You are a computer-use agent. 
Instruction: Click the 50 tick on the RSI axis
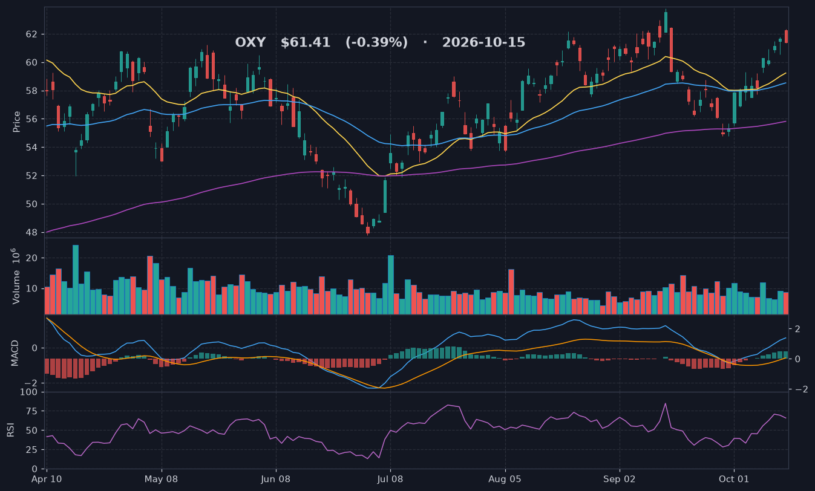coord(31,431)
